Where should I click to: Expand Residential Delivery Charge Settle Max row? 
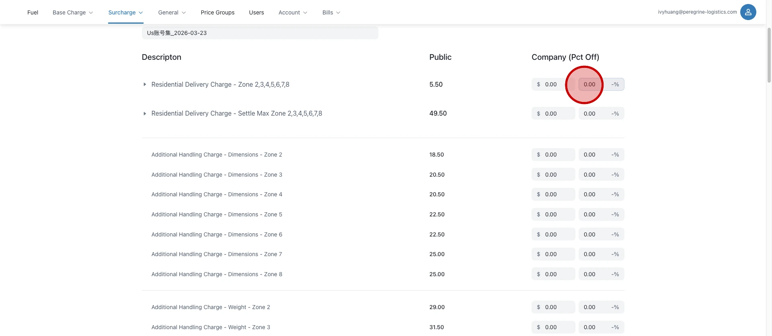tap(145, 114)
